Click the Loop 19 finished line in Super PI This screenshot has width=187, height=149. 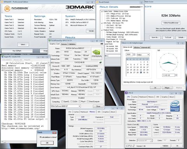(x=25, y=117)
